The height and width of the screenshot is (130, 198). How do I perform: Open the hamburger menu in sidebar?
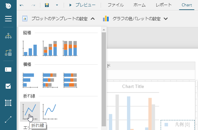pyautogui.click(x=8, y=19)
